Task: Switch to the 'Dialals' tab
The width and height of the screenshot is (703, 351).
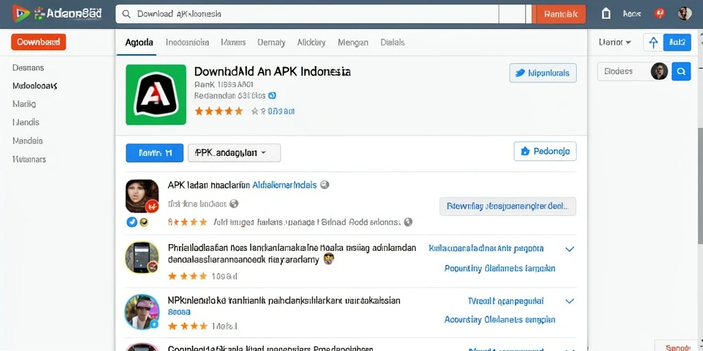Action: [x=392, y=43]
